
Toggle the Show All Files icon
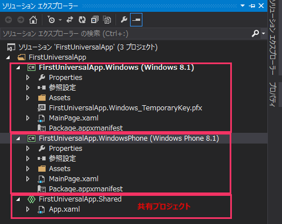[x=107, y=20]
